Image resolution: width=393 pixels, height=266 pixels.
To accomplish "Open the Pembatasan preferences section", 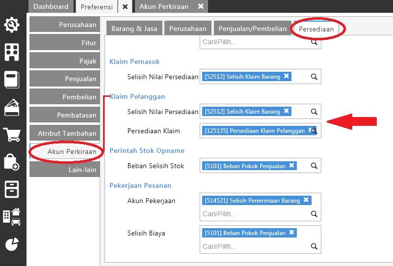I will coord(64,115).
